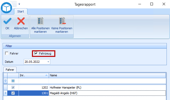Switch to the Fahrer tab
Image resolution: width=170 pixels, height=100 pixels.
click(10, 70)
